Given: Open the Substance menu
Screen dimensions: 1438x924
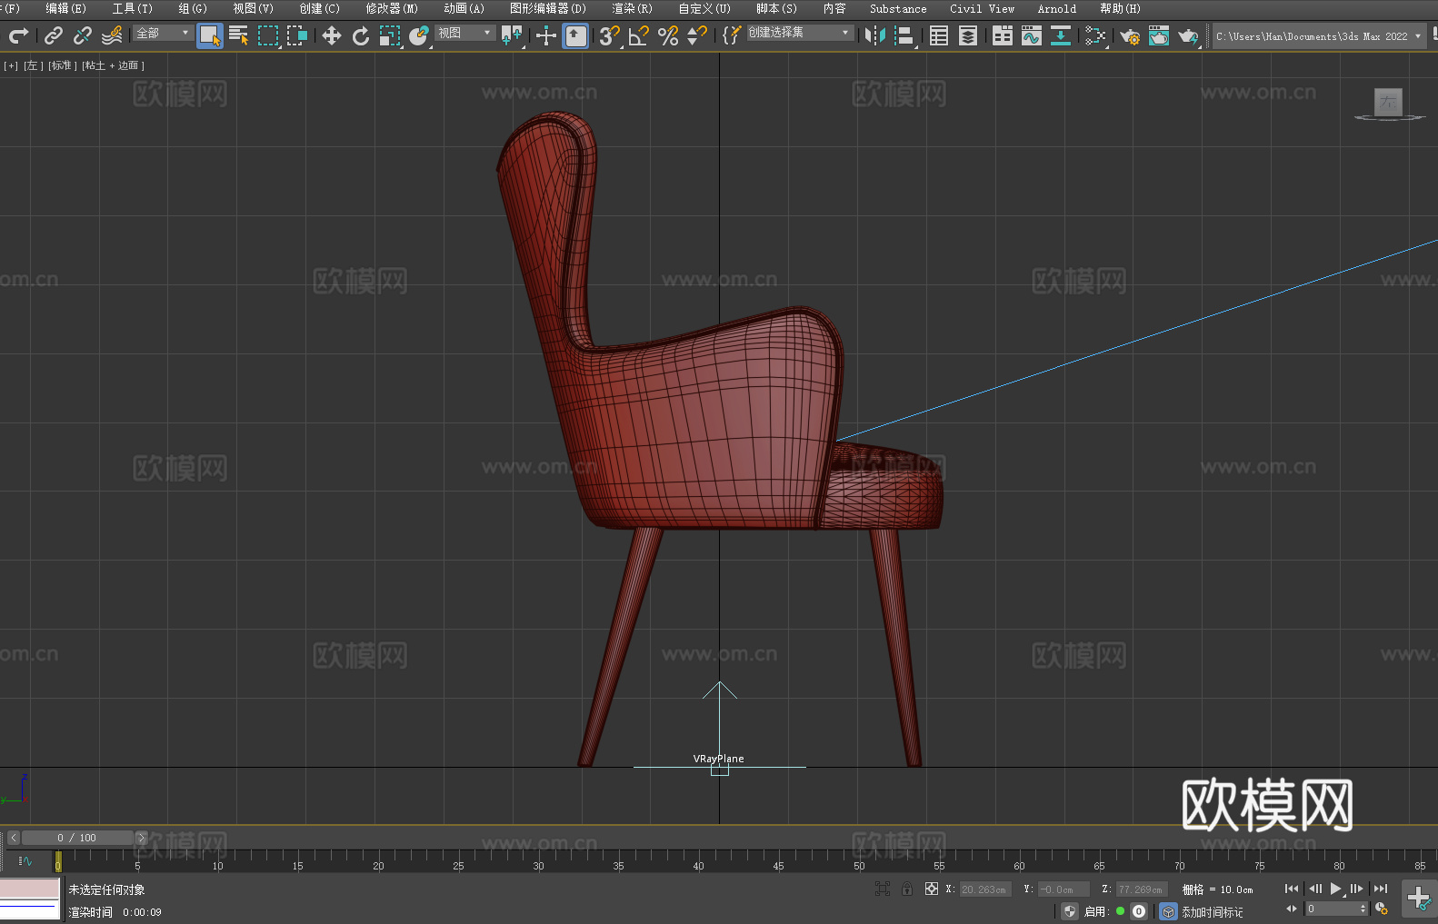Looking at the screenshot, I should click(x=898, y=9).
